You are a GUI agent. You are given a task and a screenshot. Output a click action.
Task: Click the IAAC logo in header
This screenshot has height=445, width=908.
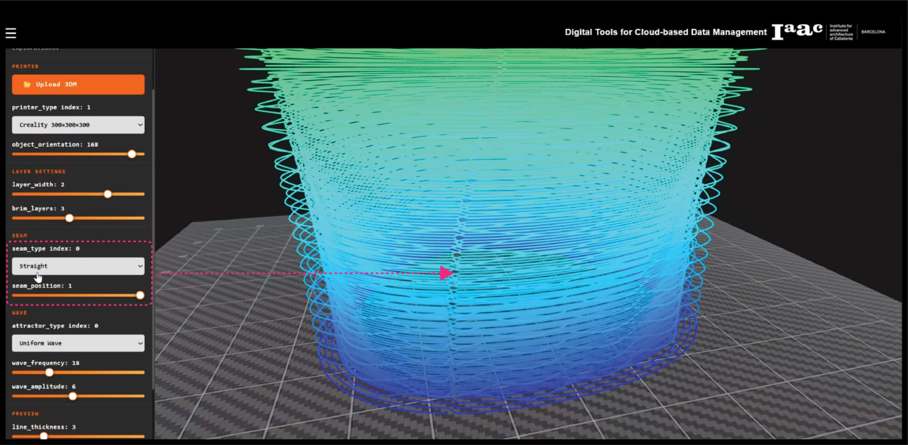(x=797, y=32)
